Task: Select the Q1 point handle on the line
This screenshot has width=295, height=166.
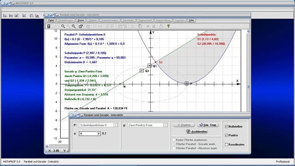Action: pos(149,65)
